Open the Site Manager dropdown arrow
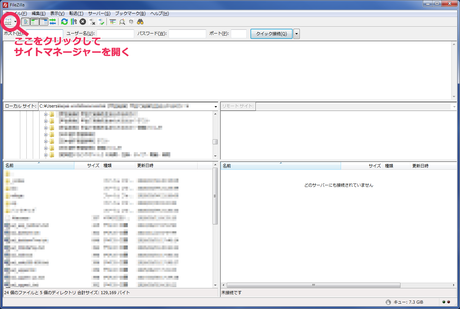This screenshot has height=309, width=460. 16,22
